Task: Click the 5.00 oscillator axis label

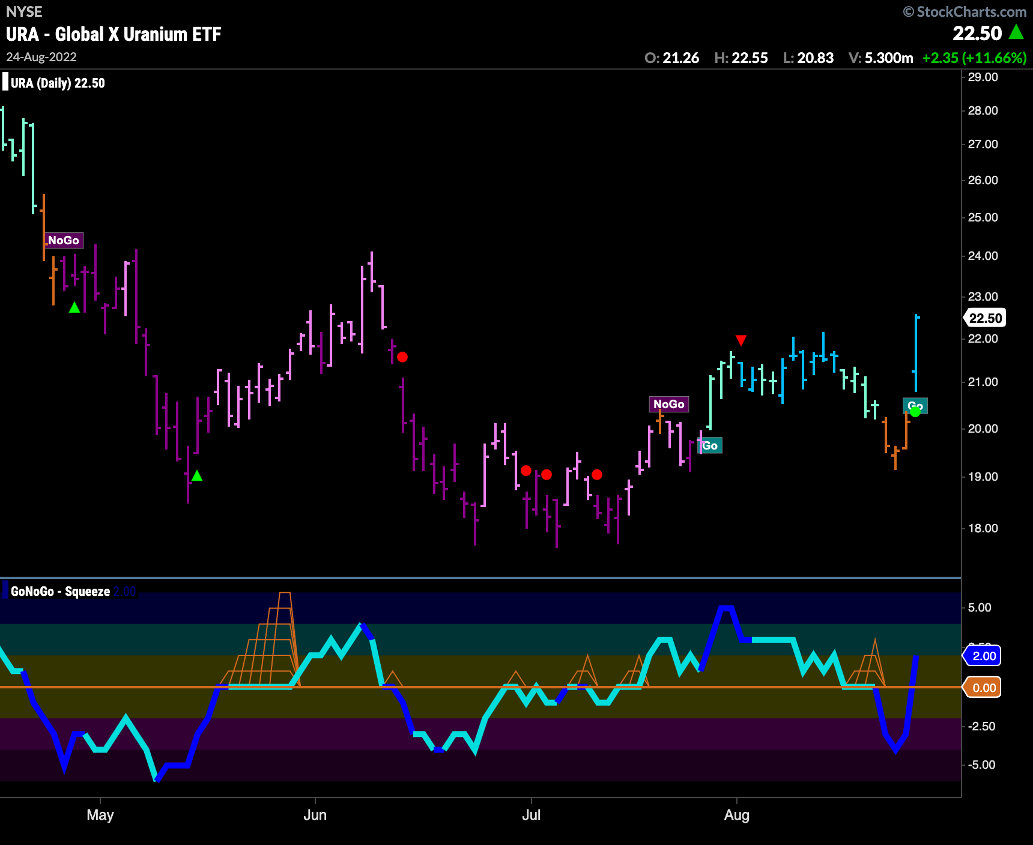Action: tap(980, 607)
